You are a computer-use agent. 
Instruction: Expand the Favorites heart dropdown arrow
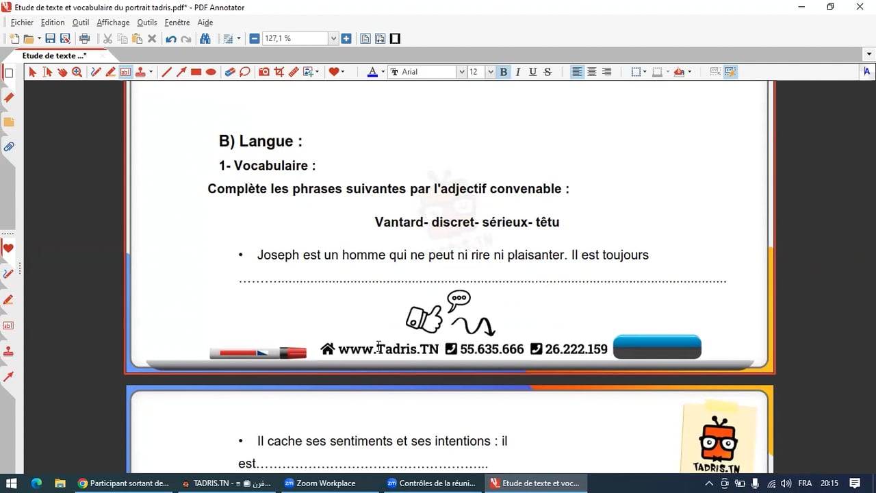(342, 72)
